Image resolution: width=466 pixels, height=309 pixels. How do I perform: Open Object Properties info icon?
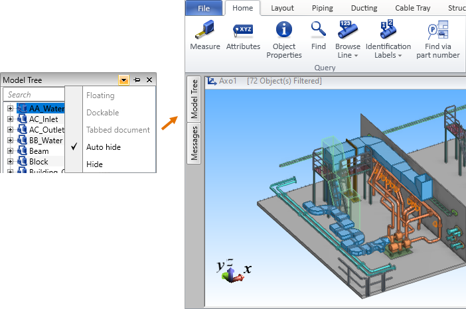pyautogui.click(x=284, y=30)
